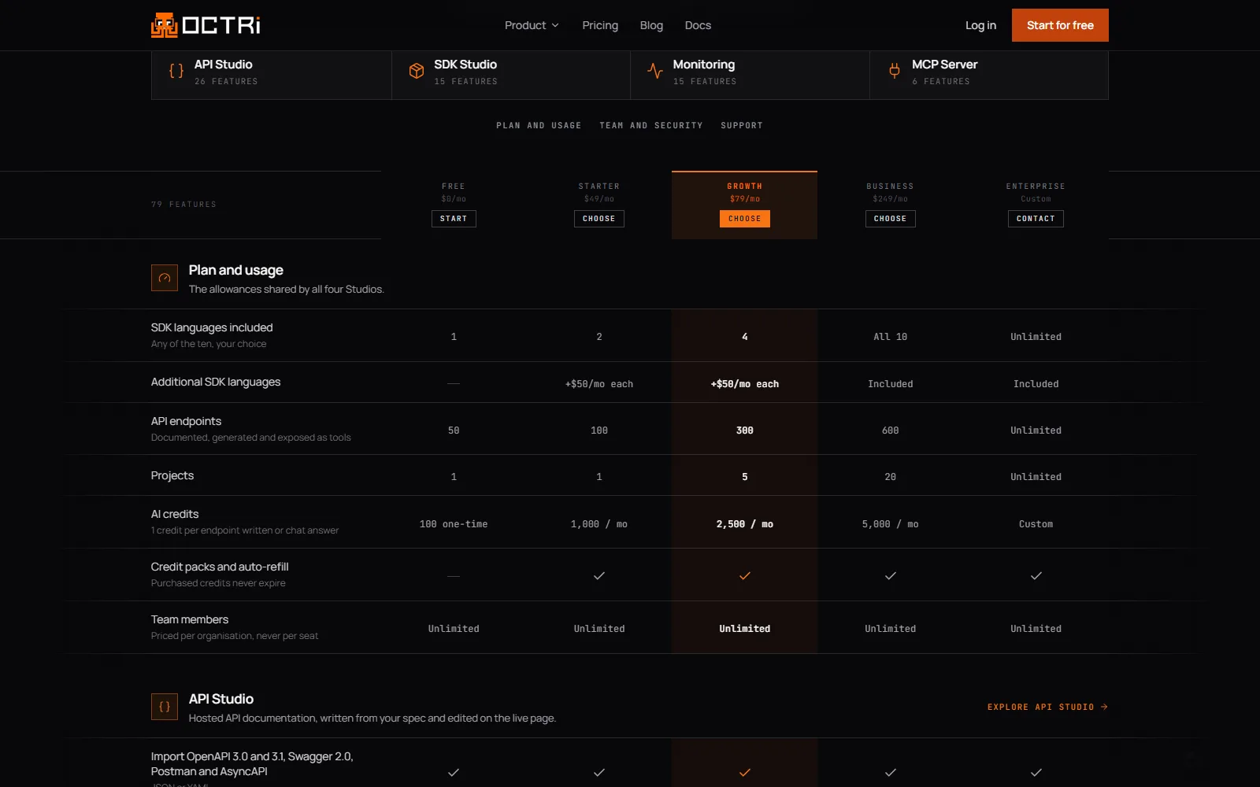This screenshot has width=1260, height=787.
Task: Click the Explore API Studio link
Action: (1048, 707)
